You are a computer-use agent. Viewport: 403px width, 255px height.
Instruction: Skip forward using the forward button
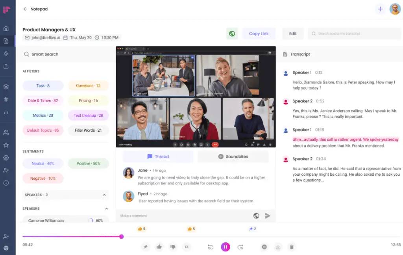coord(240,247)
